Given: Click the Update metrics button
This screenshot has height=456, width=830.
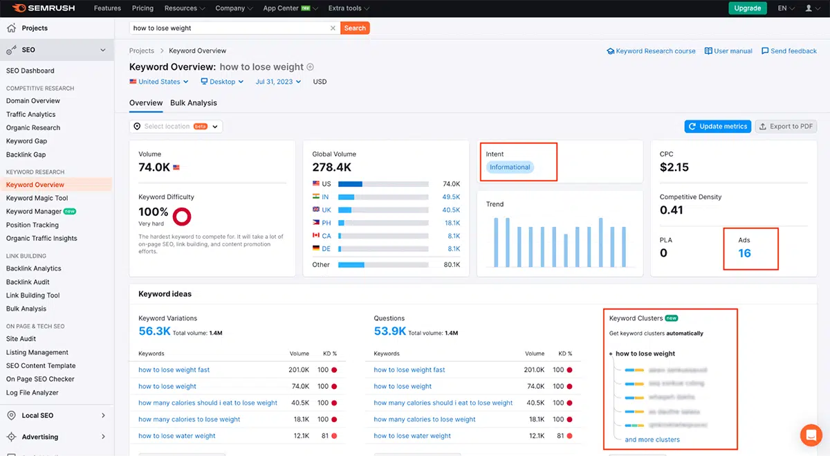Looking at the screenshot, I should tap(717, 127).
